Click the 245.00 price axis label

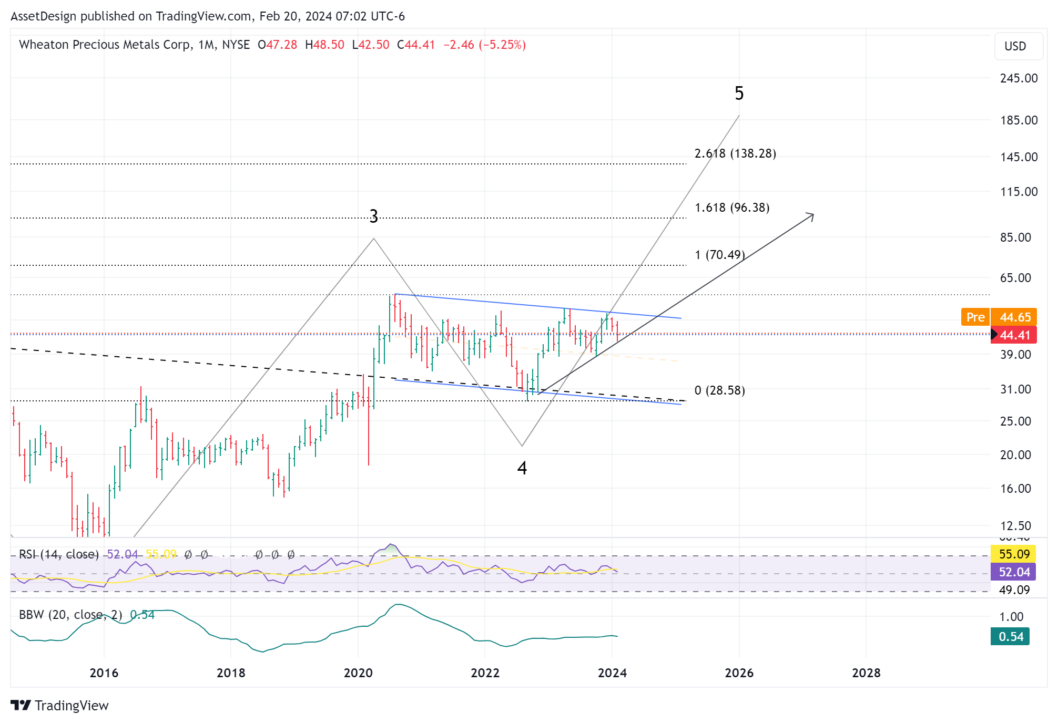pyautogui.click(x=1019, y=78)
